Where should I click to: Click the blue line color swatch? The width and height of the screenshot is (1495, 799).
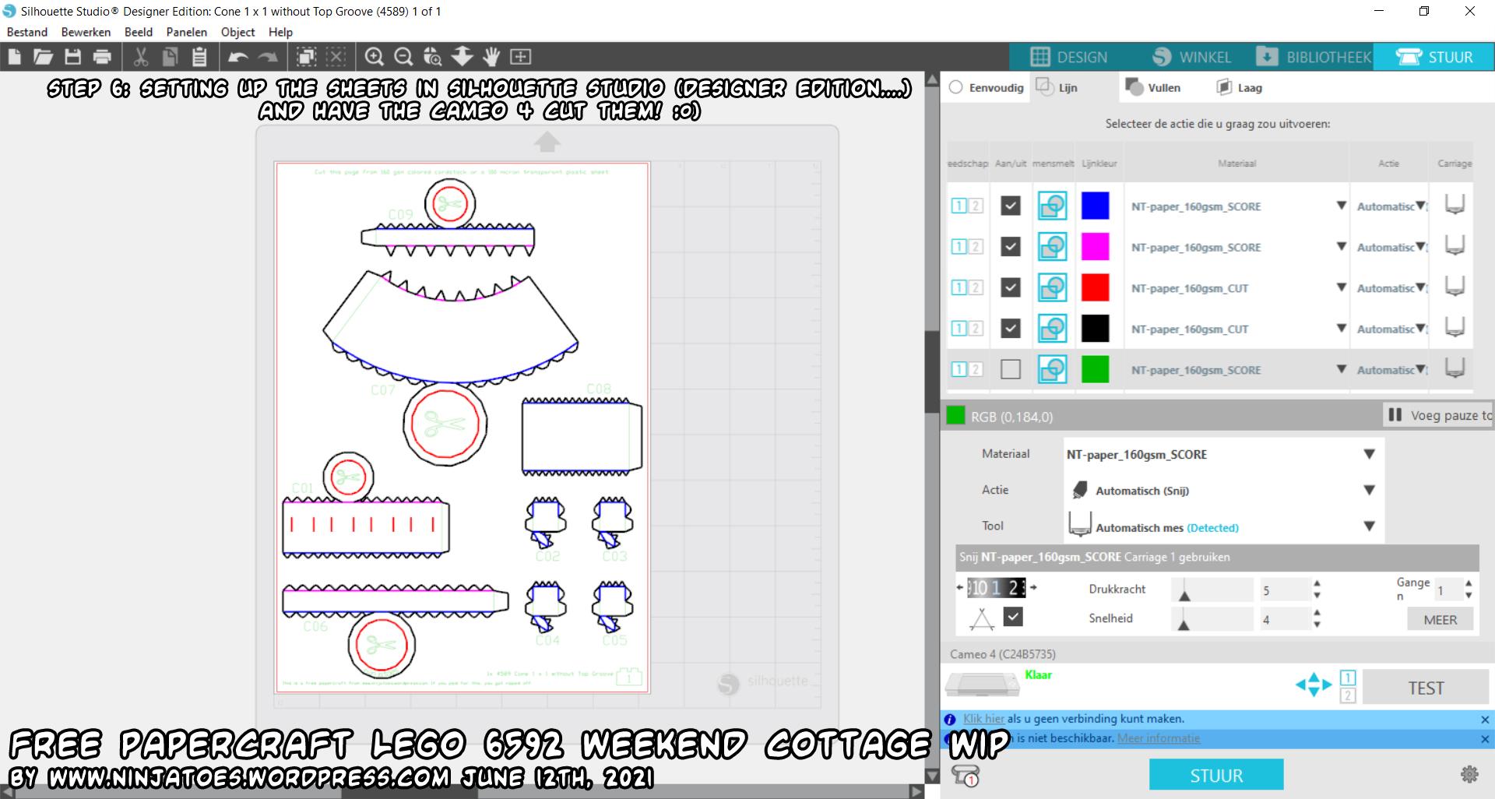click(x=1095, y=206)
